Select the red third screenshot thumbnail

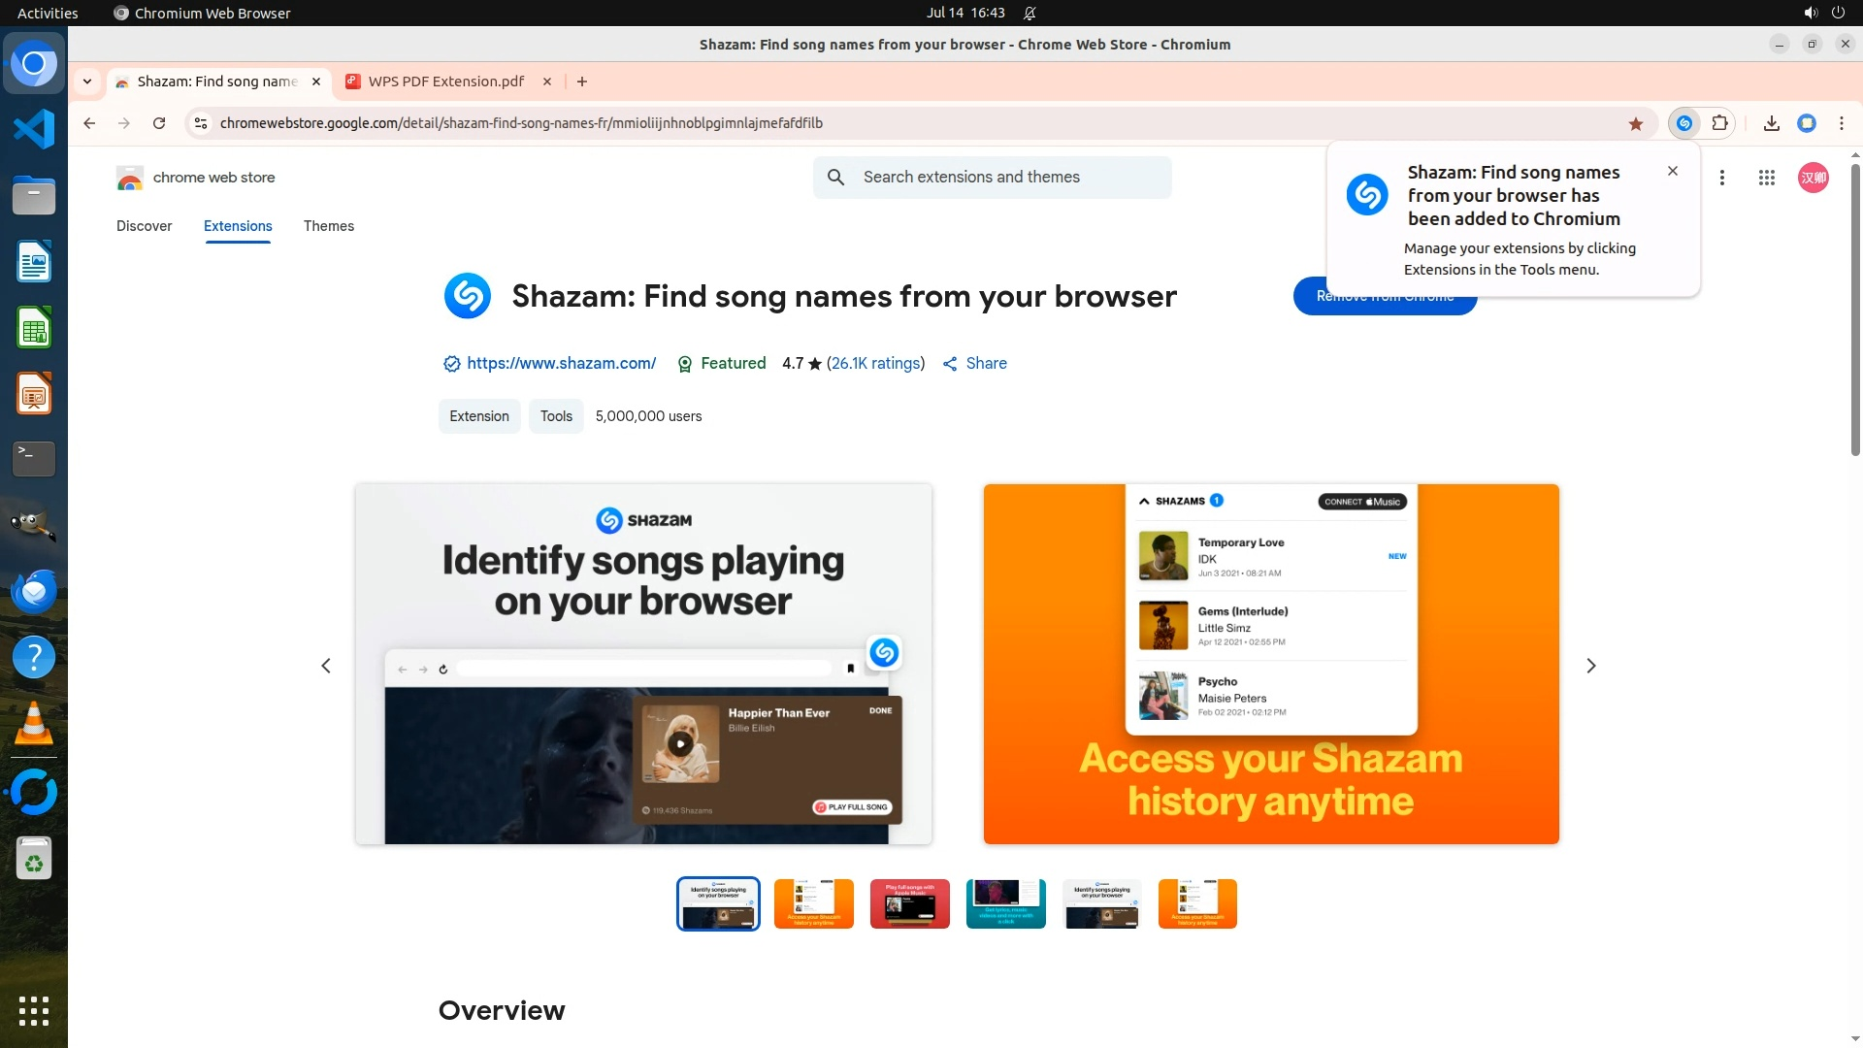[909, 903]
